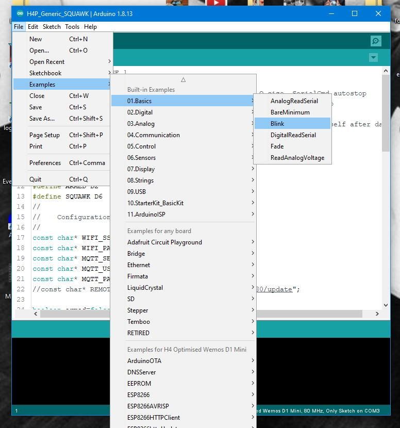Expand 11.ArduinoISP submenu

pos(183,215)
